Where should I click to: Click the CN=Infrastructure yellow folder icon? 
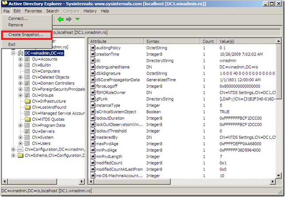click(27, 101)
